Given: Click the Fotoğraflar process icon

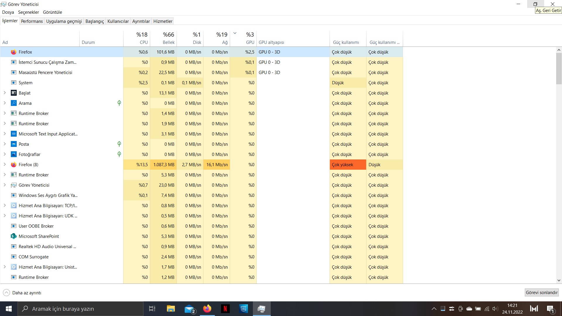Looking at the screenshot, I should pos(13,154).
